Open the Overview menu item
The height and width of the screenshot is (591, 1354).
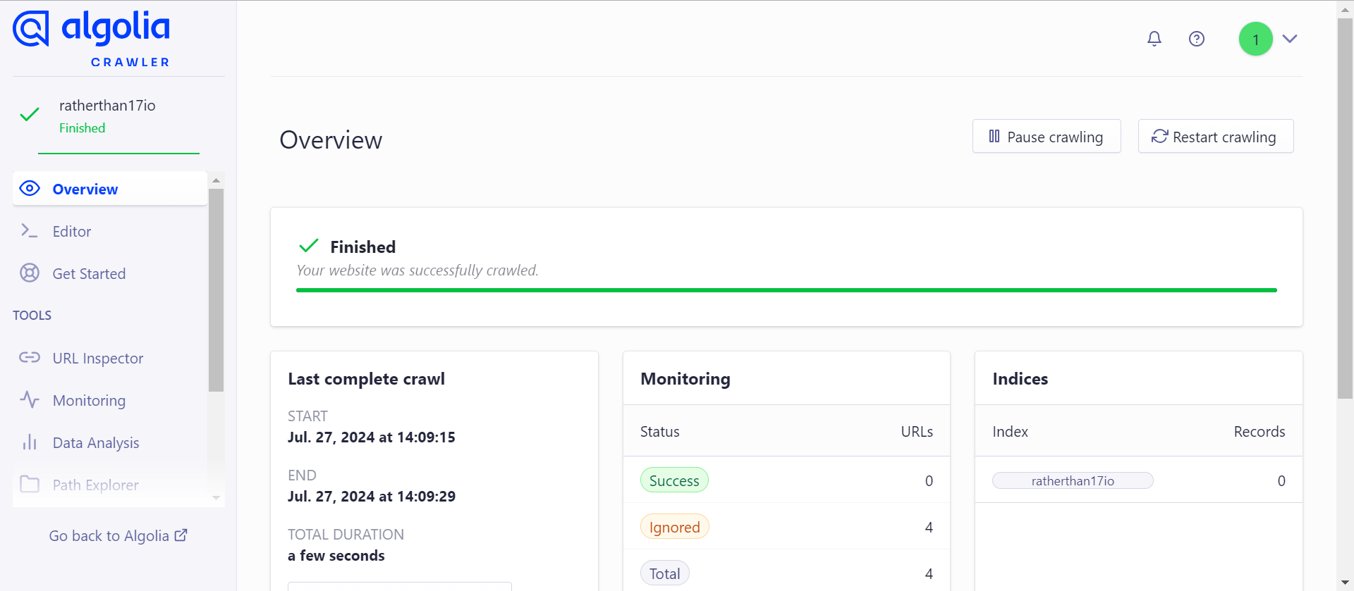(110, 188)
